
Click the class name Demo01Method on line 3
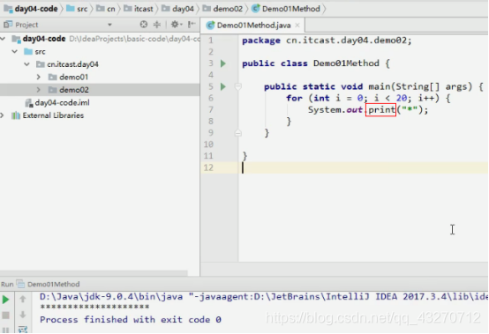point(346,63)
